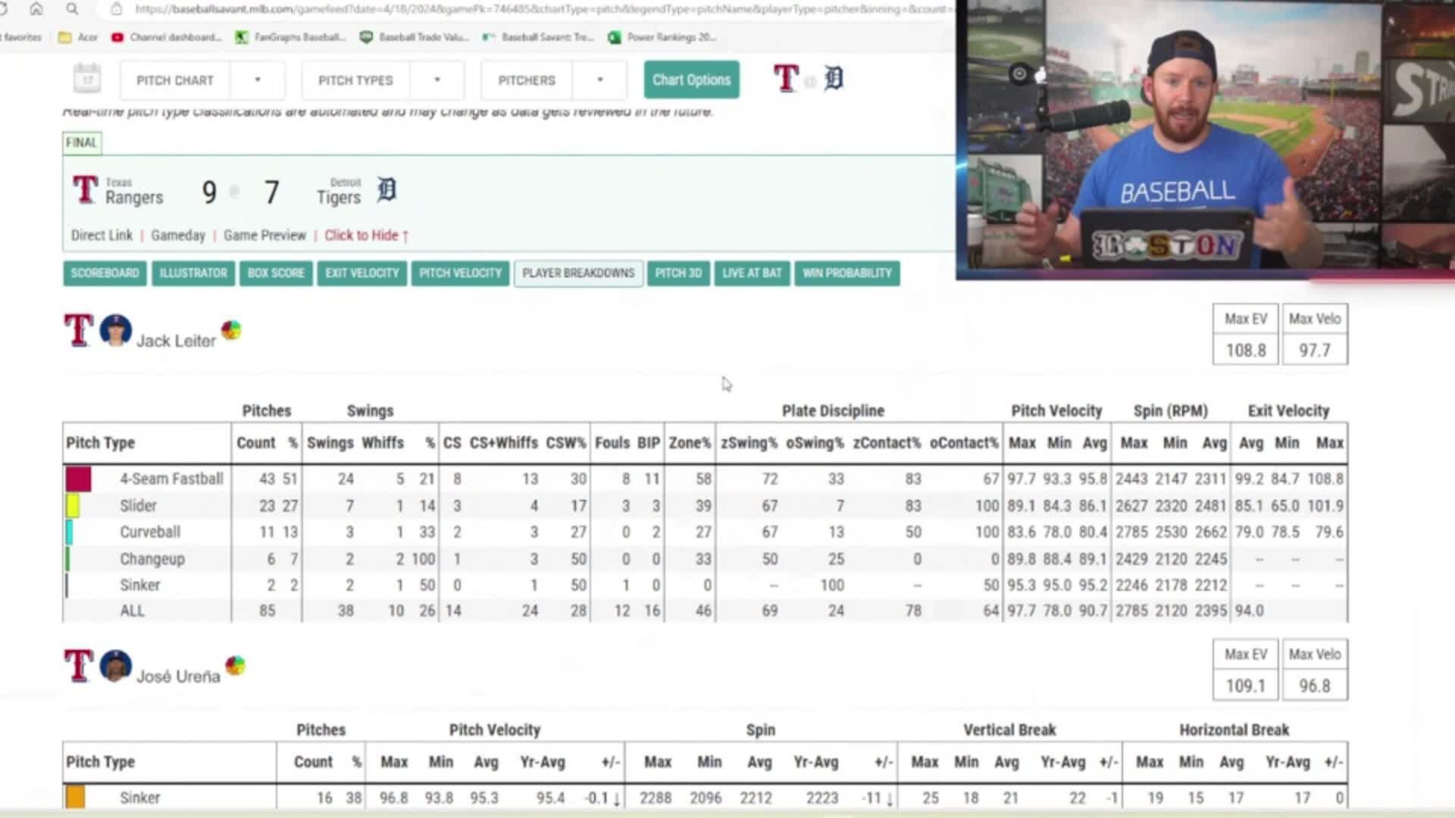Image resolution: width=1455 pixels, height=818 pixels.
Task: Switch to the Exit Velocity tab
Action: [361, 273]
